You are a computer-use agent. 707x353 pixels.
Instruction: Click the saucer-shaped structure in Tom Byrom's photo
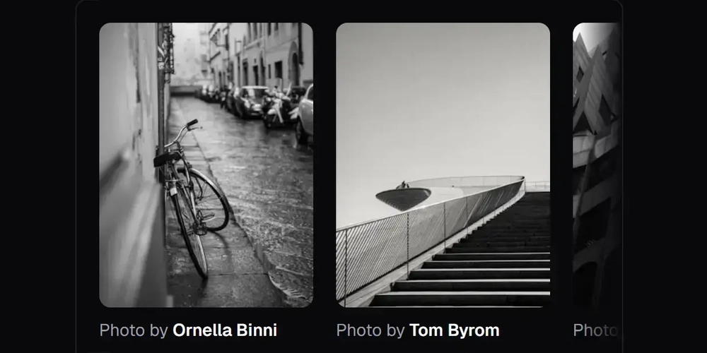point(403,197)
